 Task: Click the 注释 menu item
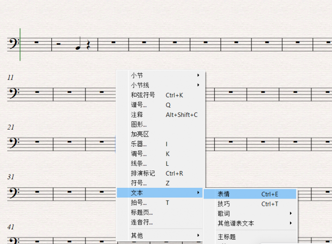click(160, 115)
